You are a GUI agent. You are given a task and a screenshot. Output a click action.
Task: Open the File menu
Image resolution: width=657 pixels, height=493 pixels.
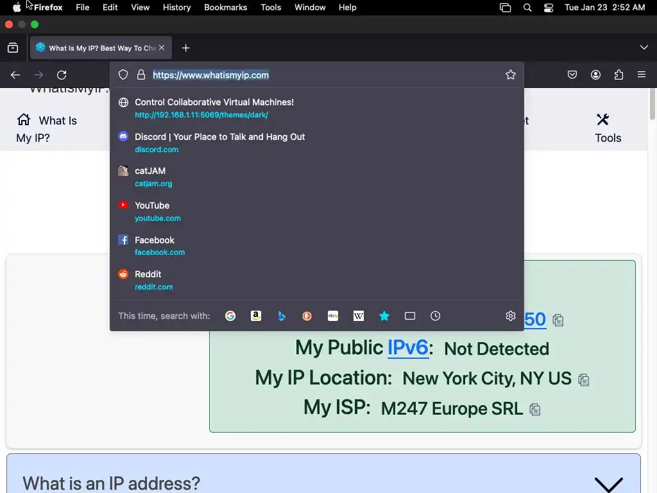(83, 8)
